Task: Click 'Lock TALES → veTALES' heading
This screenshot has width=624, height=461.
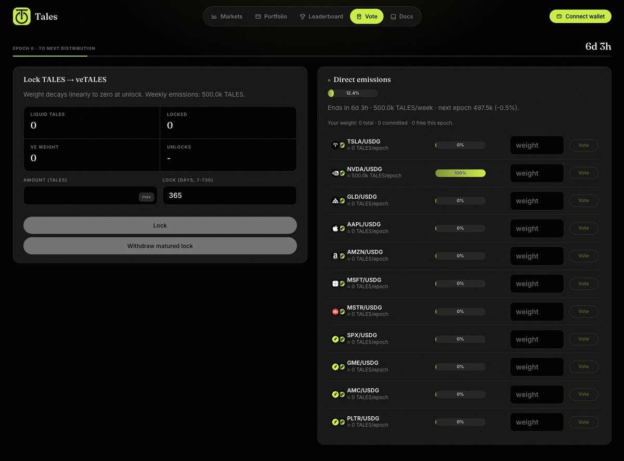Action: (x=65, y=80)
